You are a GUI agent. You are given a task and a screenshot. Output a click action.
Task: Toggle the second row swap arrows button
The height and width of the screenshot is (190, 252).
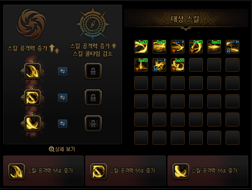pyautogui.click(x=62, y=98)
